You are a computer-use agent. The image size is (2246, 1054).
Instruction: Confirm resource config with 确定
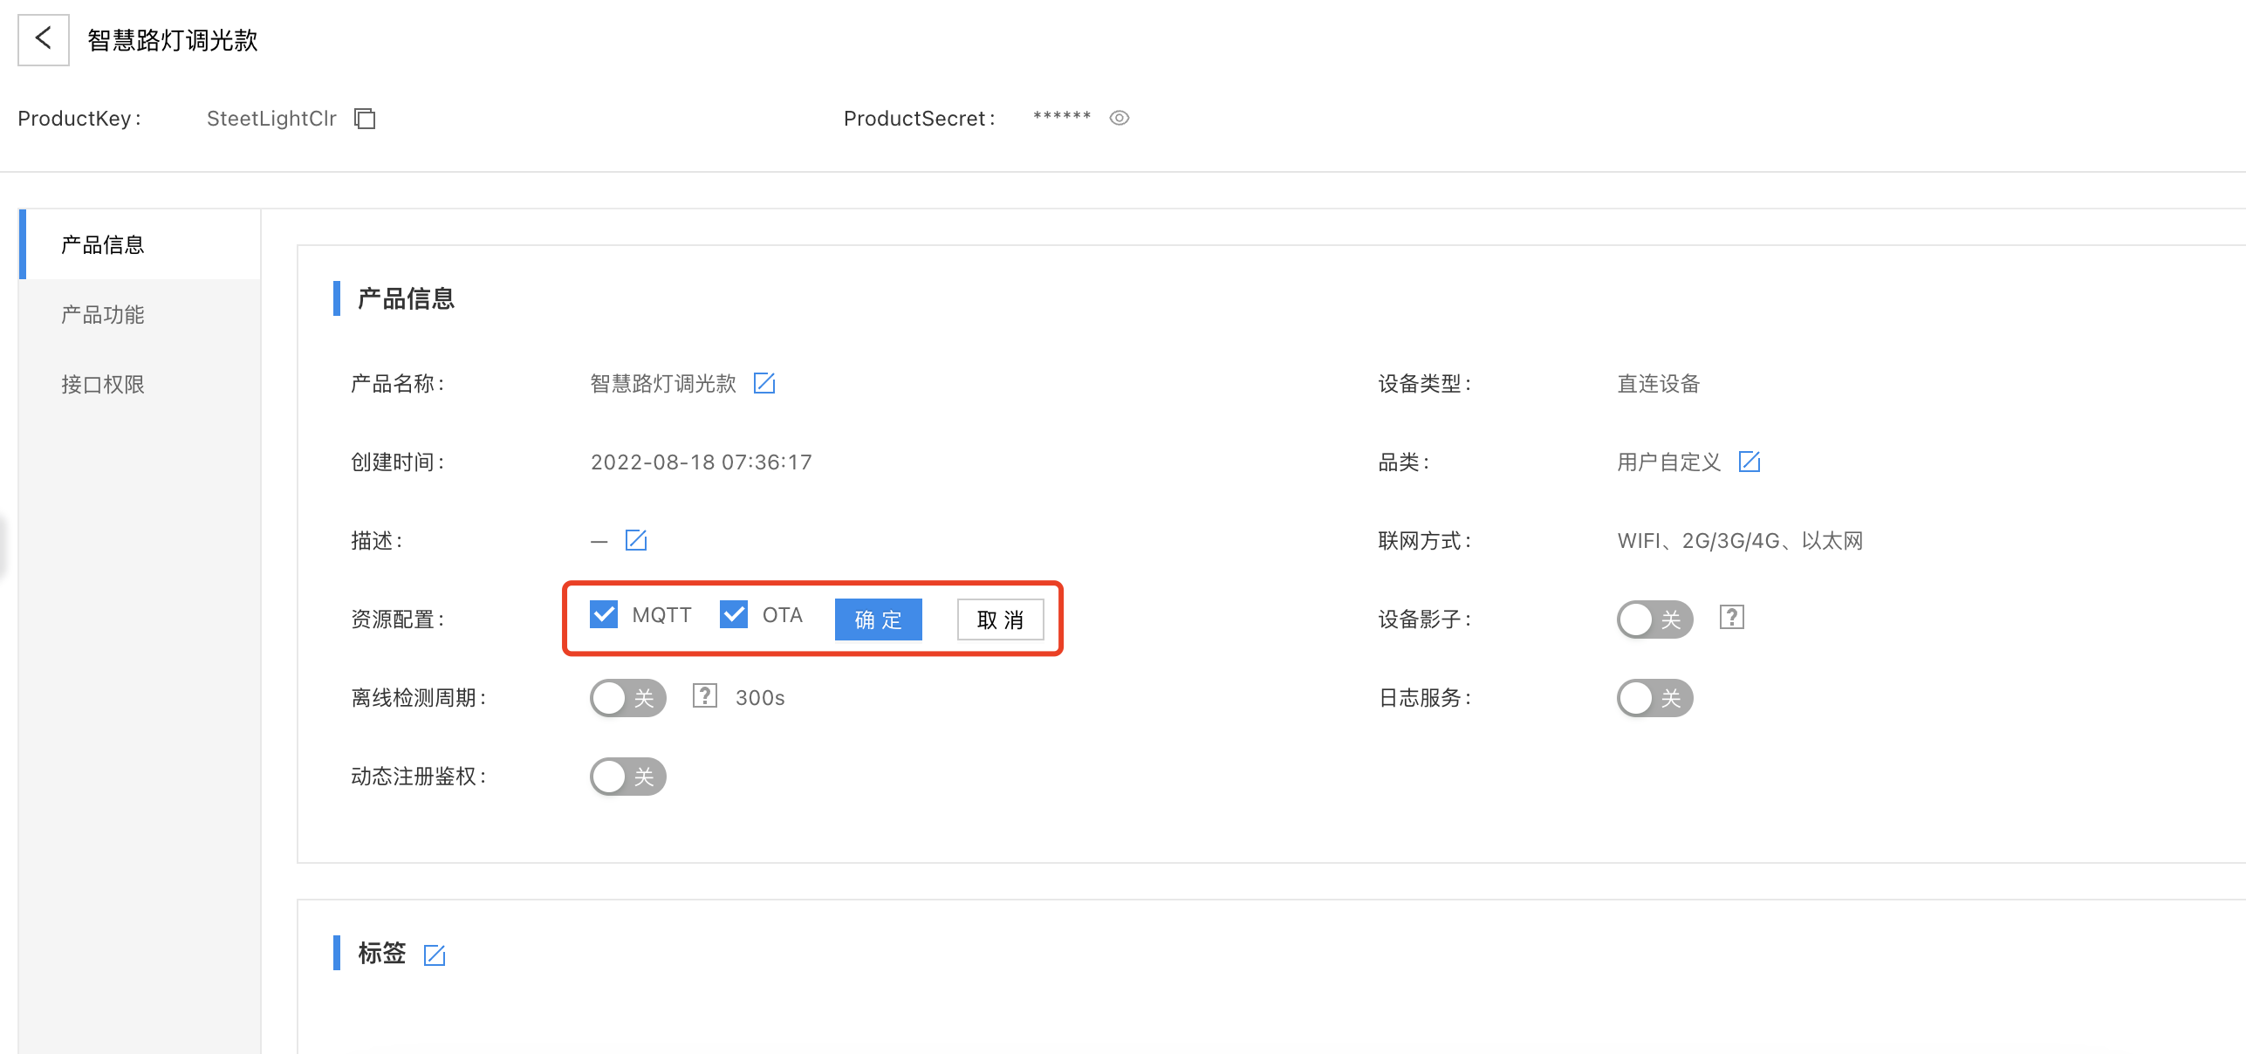click(x=878, y=619)
